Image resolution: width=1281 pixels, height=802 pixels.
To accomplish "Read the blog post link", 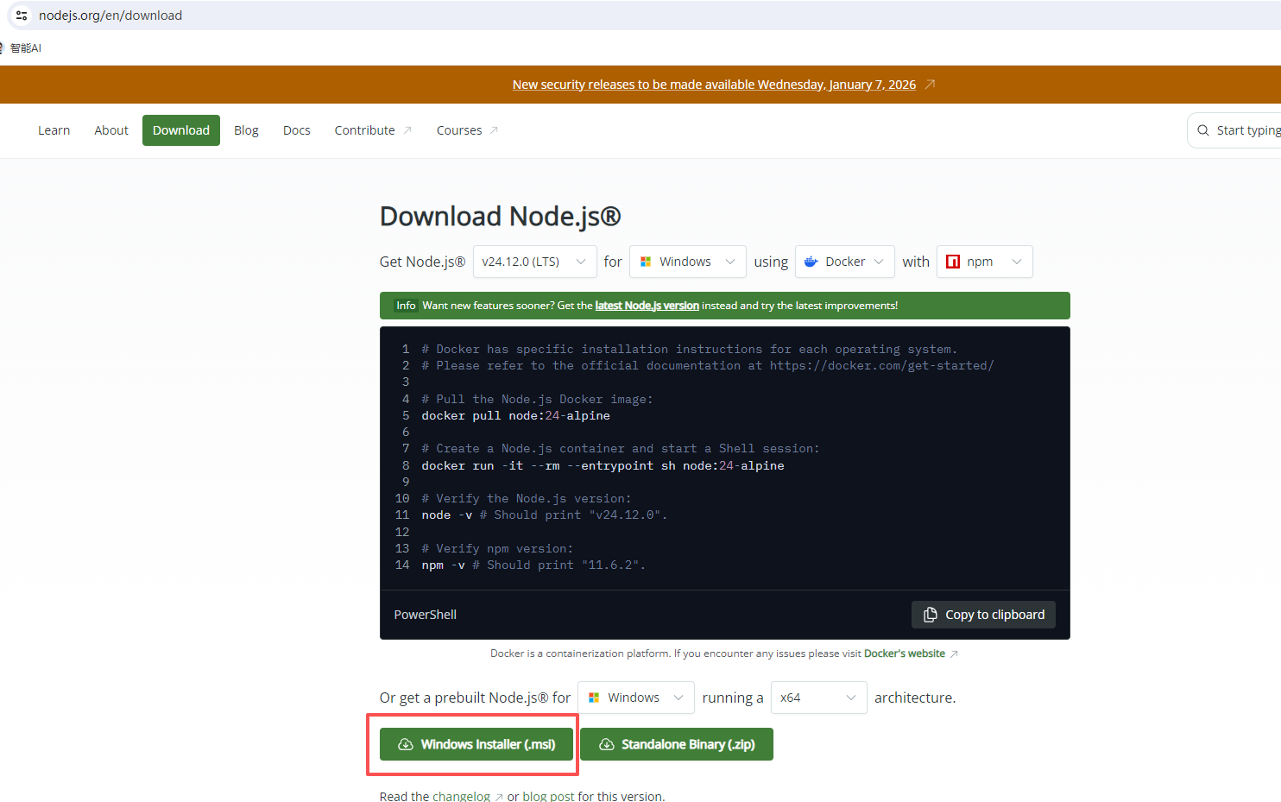I will click(x=548, y=796).
